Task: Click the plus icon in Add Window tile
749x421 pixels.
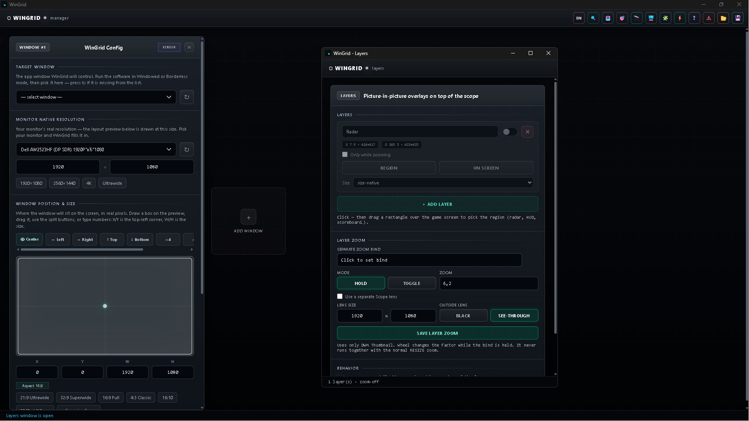Action: pyautogui.click(x=248, y=217)
